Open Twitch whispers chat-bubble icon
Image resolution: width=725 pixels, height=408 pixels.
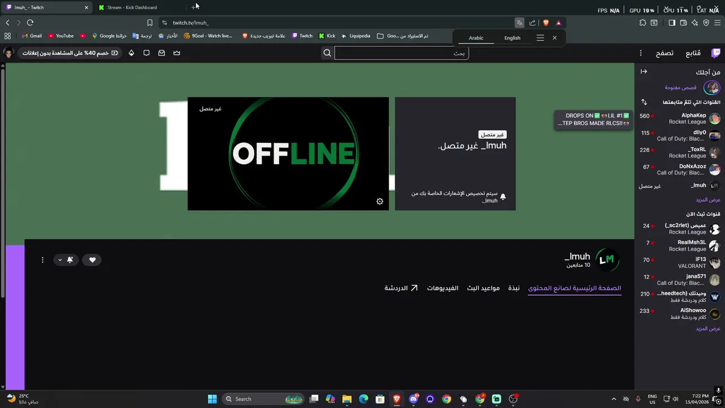pos(147,53)
